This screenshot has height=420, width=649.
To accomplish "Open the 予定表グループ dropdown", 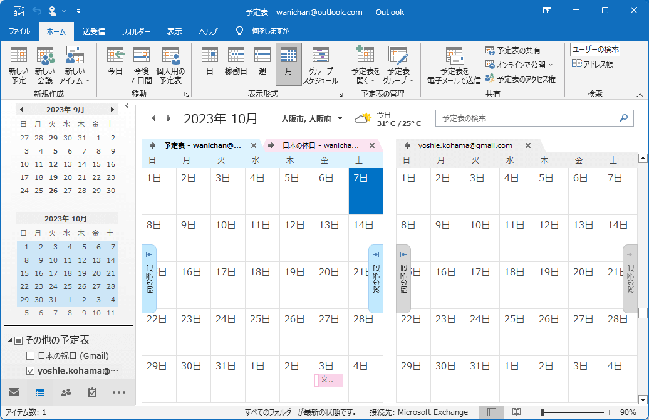I will coord(398,65).
